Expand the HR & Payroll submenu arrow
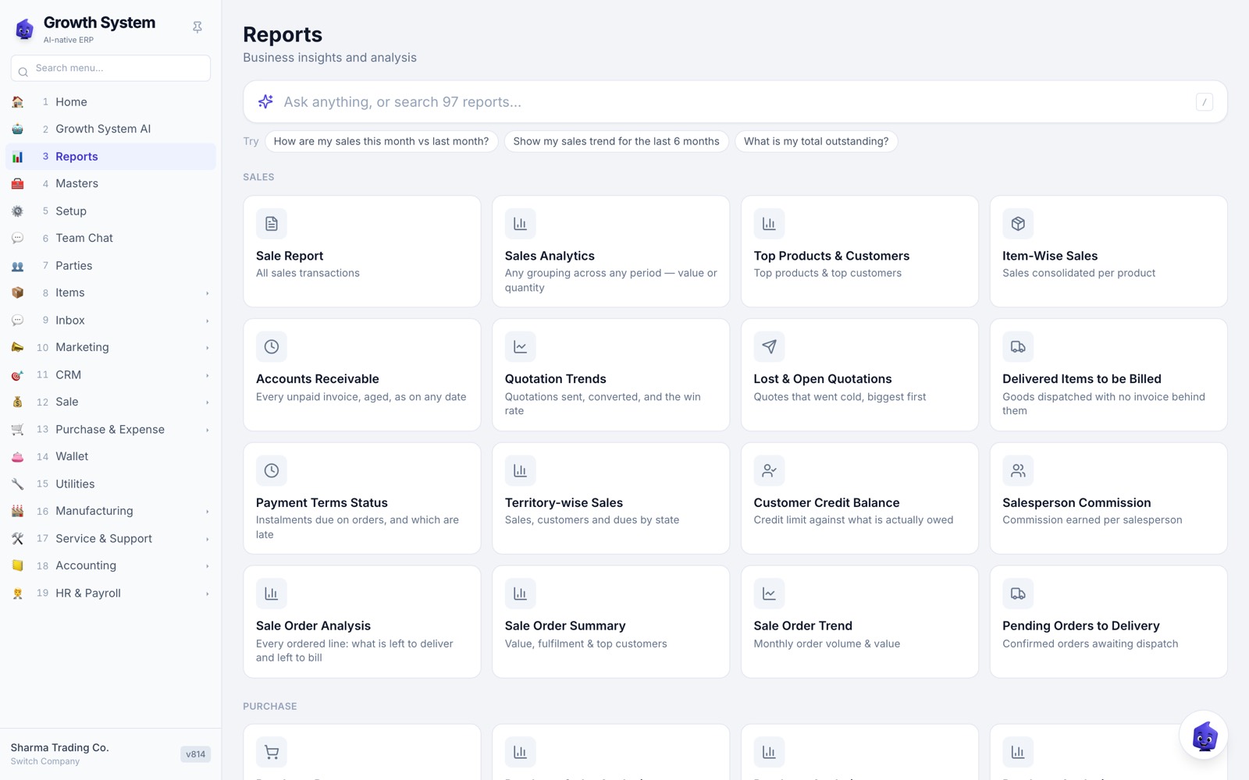 click(x=207, y=594)
